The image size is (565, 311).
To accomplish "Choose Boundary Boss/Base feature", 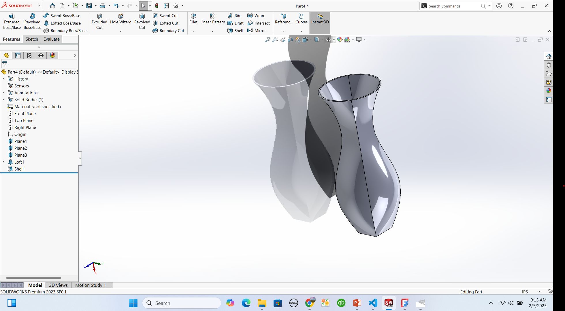I will [x=65, y=31].
